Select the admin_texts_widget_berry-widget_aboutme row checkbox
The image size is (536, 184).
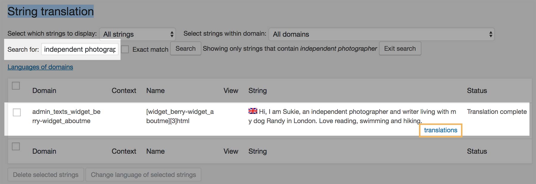(17, 112)
